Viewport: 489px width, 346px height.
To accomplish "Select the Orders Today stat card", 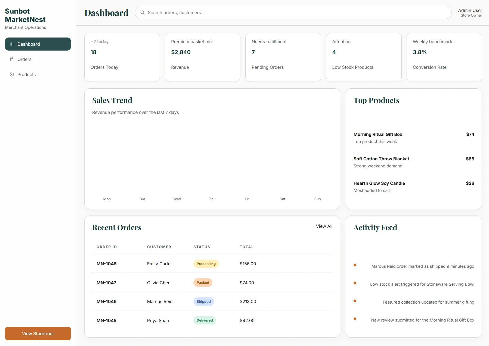I will (x=122, y=57).
